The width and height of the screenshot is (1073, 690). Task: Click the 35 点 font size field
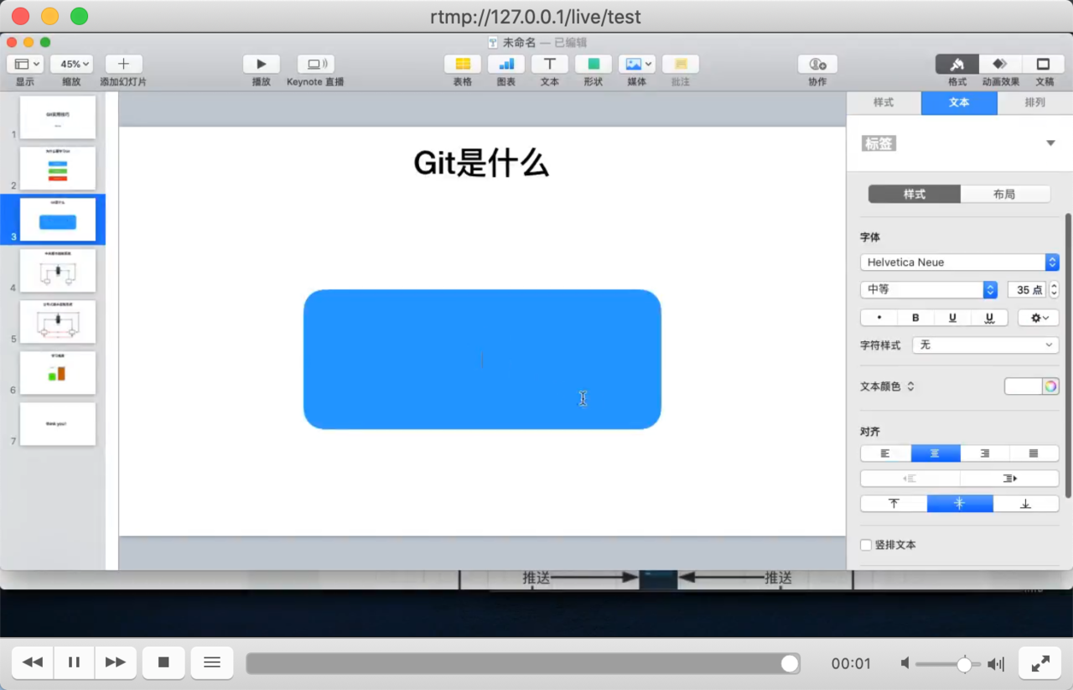pyautogui.click(x=1027, y=289)
